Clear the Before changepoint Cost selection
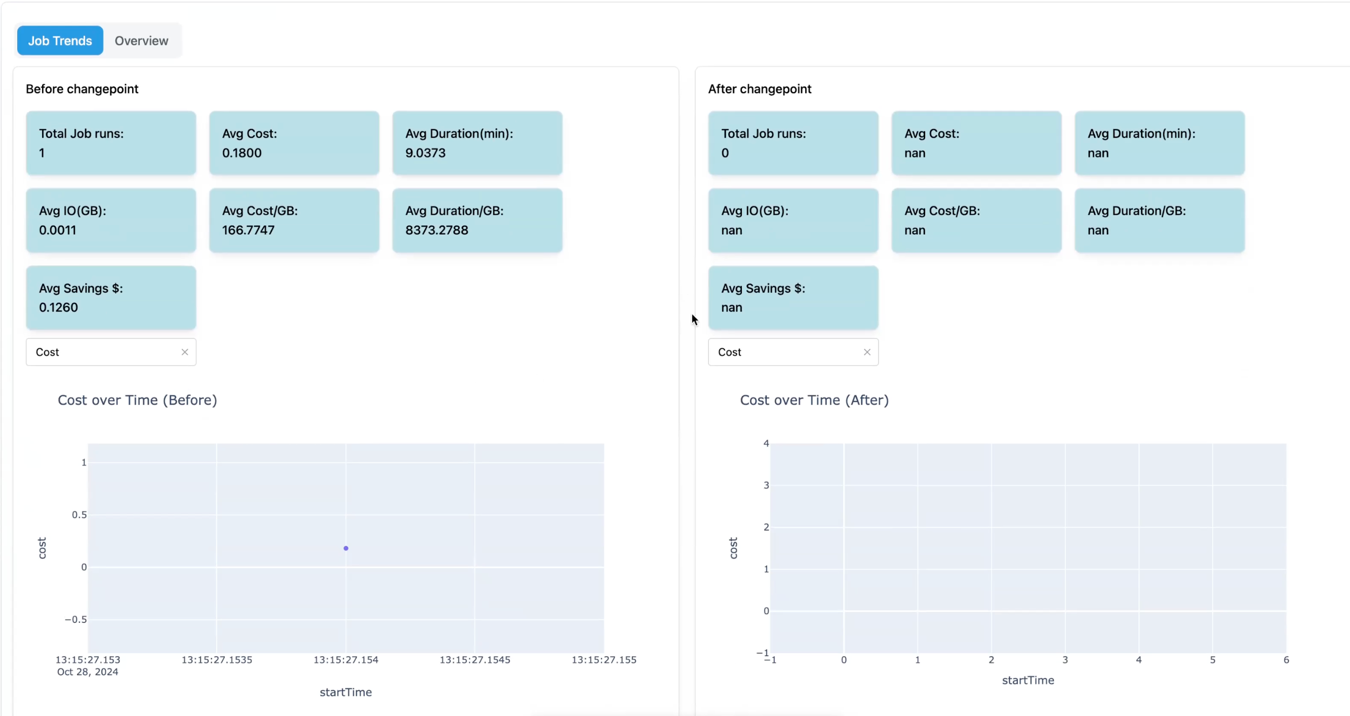The image size is (1350, 716). click(184, 352)
